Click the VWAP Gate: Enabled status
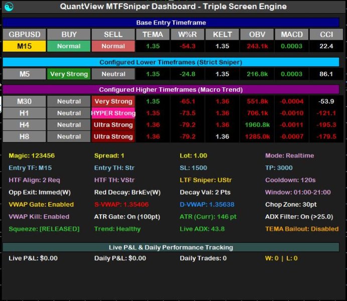 pos(41,204)
